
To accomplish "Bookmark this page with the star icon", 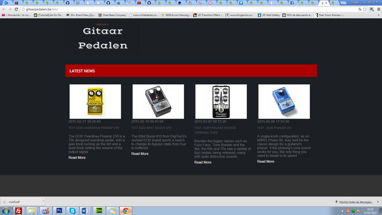I will pyautogui.click(x=365, y=9).
